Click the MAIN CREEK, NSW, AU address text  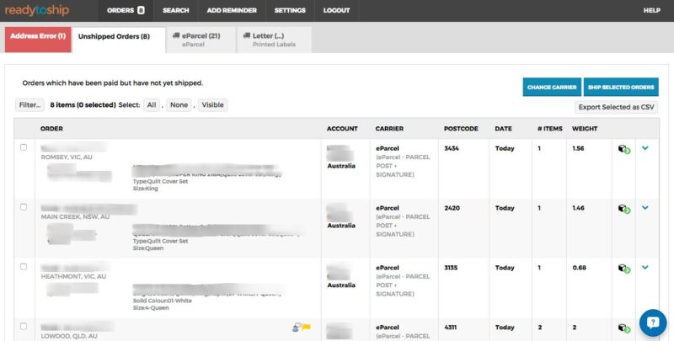[x=75, y=217]
